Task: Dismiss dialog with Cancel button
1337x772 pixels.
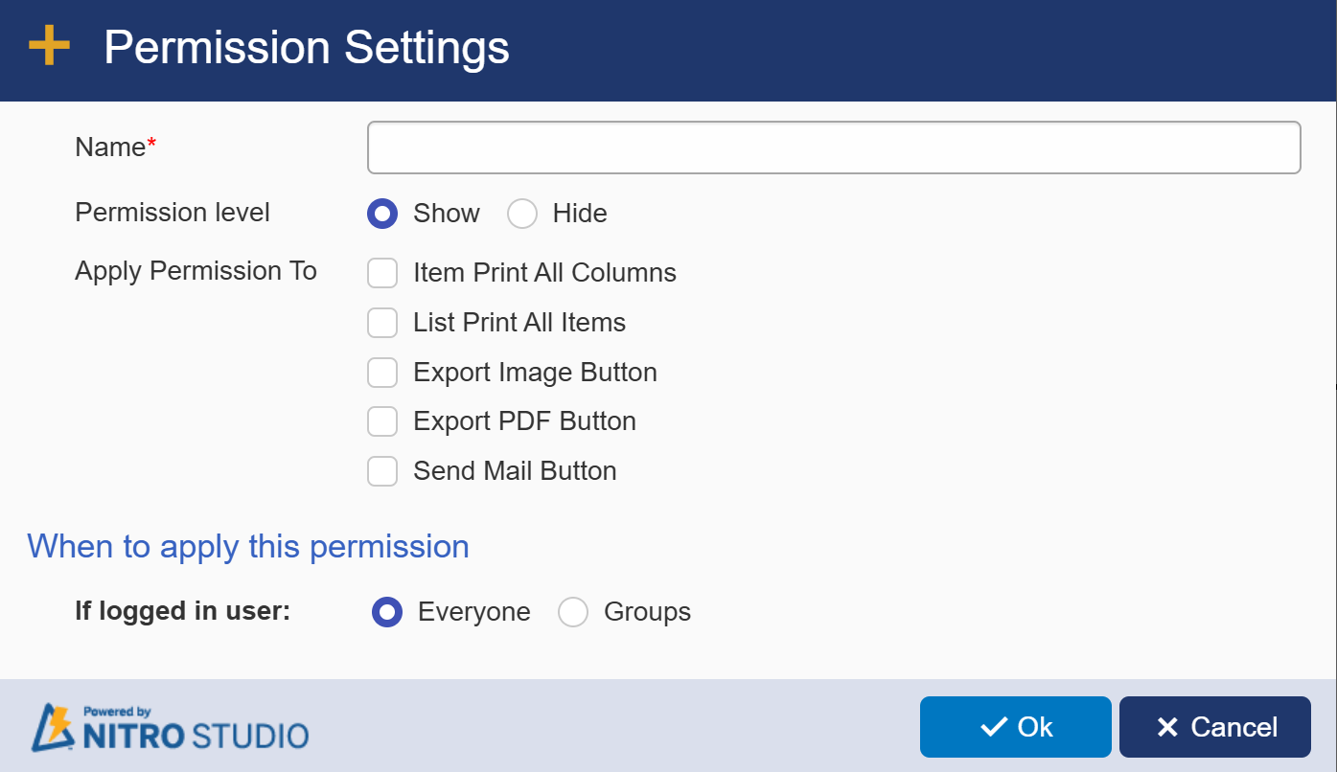Action: tap(1215, 727)
